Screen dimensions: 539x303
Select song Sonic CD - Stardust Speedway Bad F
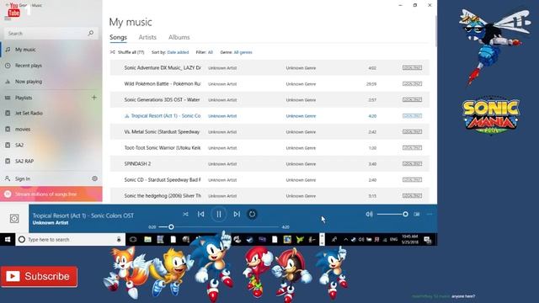point(269,179)
